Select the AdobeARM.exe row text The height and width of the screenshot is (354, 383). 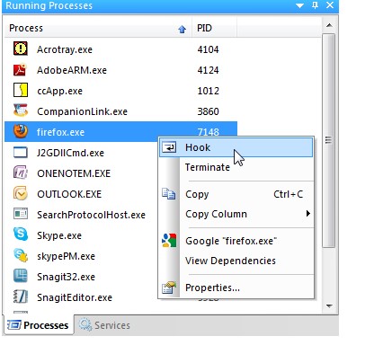[72, 70]
